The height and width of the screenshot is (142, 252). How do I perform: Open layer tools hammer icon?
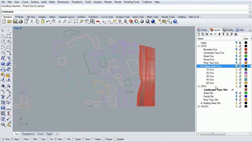[232, 34]
